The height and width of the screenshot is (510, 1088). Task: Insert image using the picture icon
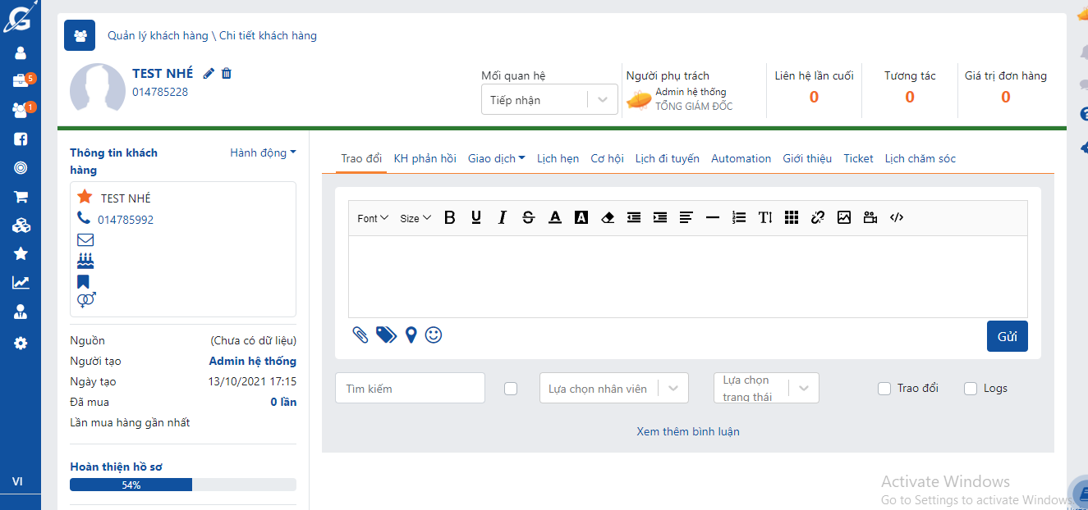click(843, 217)
